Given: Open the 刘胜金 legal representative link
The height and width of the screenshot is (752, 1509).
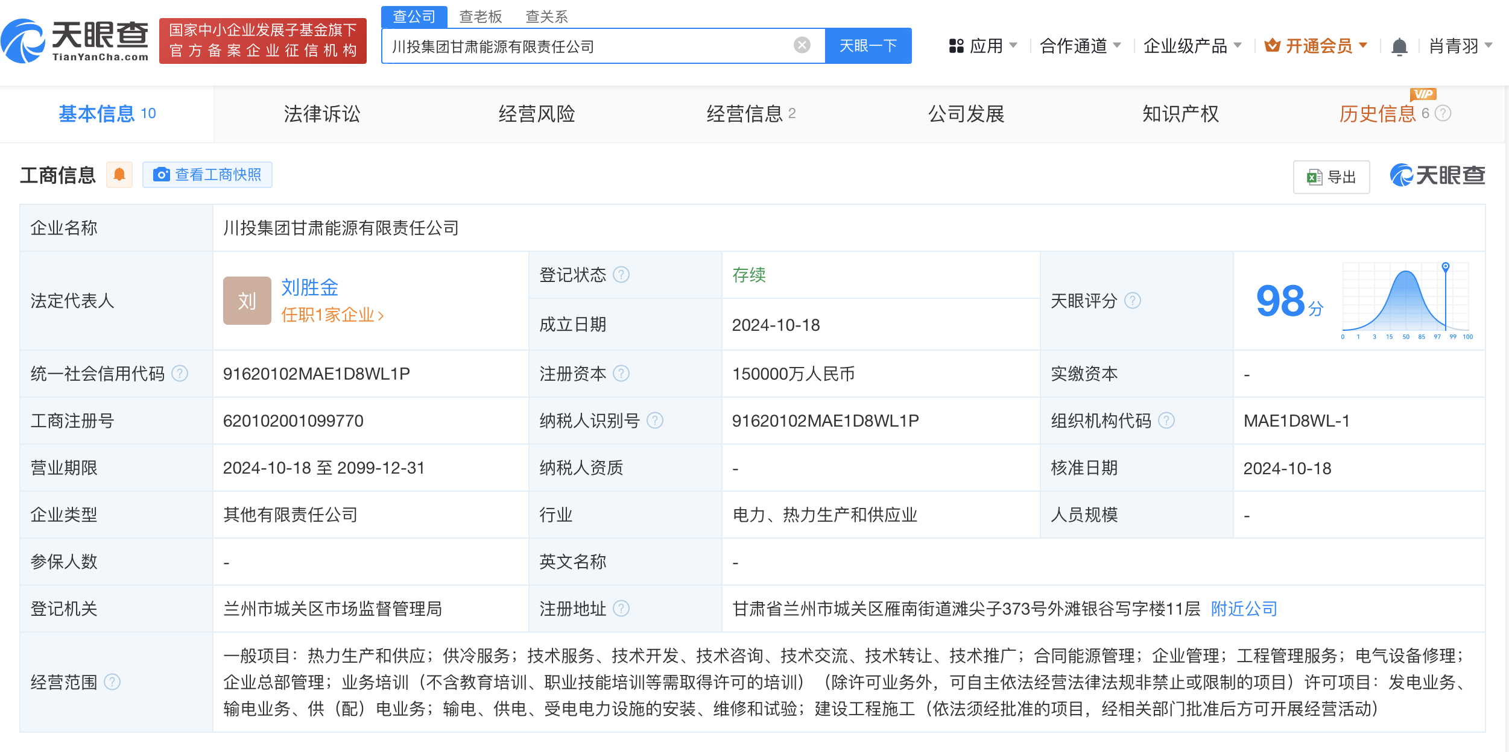Looking at the screenshot, I should [309, 287].
